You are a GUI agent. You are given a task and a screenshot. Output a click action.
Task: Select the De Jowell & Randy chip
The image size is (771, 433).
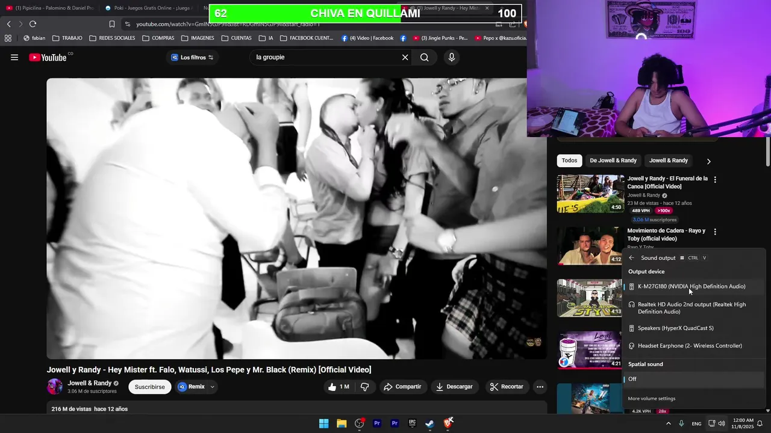point(613,161)
